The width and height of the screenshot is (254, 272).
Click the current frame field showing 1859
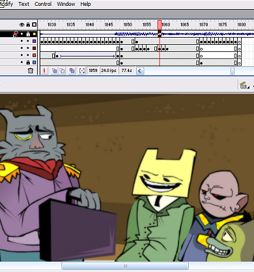93,71
